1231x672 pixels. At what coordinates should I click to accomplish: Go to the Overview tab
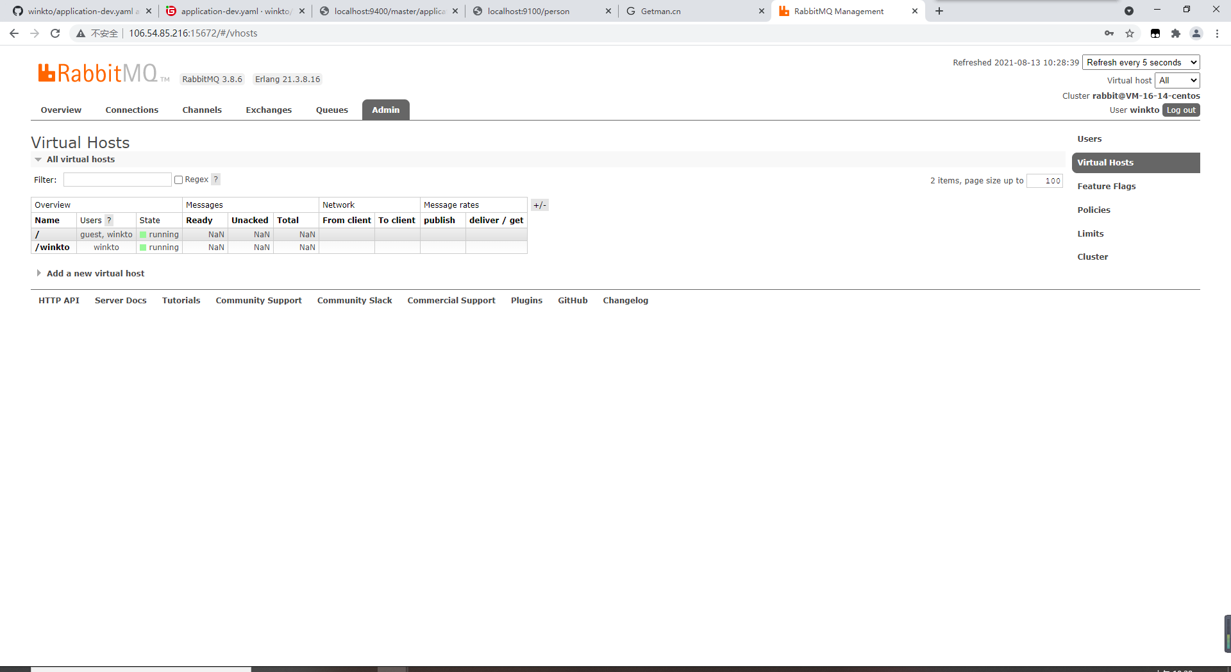tap(61, 110)
